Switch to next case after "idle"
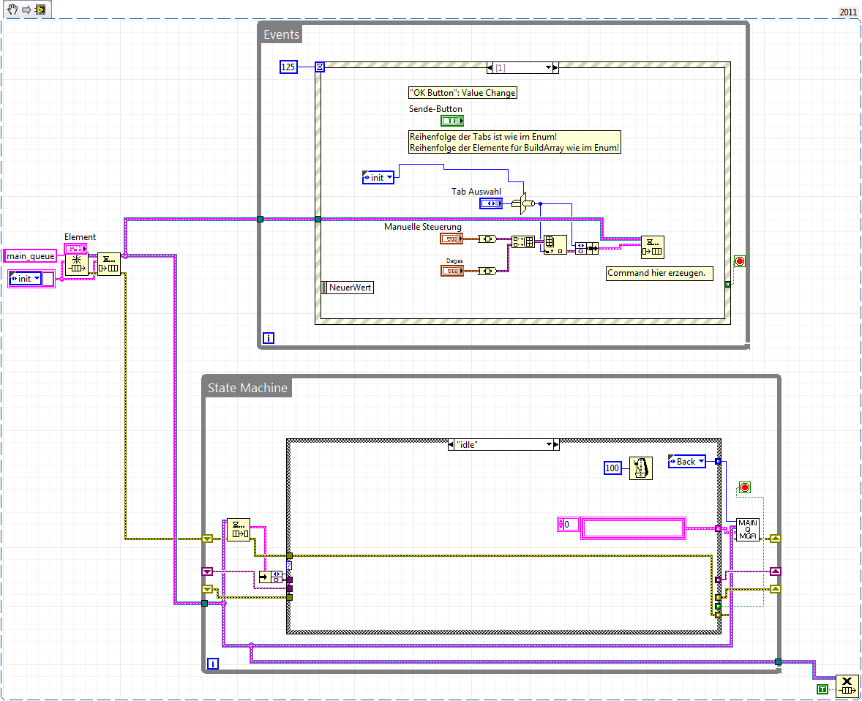This screenshot has width=862, height=701. (556, 444)
